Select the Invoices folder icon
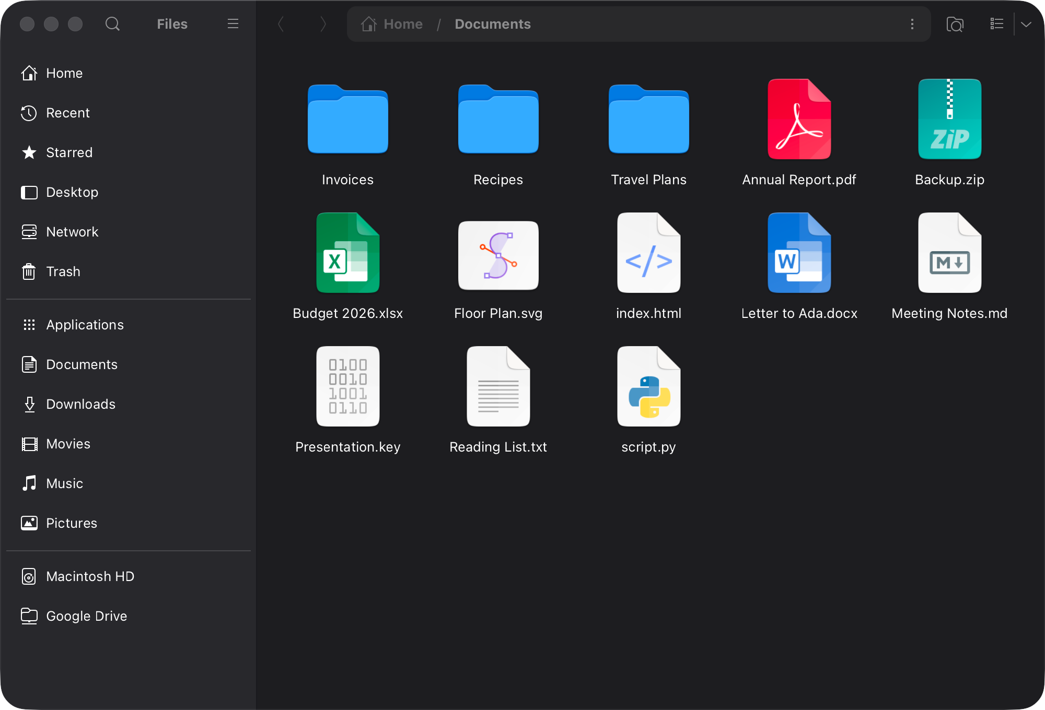The width and height of the screenshot is (1045, 710). [x=348, y=119]
